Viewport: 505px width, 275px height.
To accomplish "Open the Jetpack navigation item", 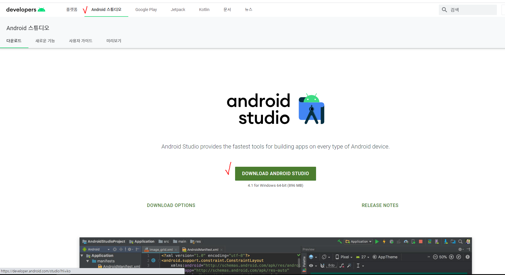I will point(178,10).
